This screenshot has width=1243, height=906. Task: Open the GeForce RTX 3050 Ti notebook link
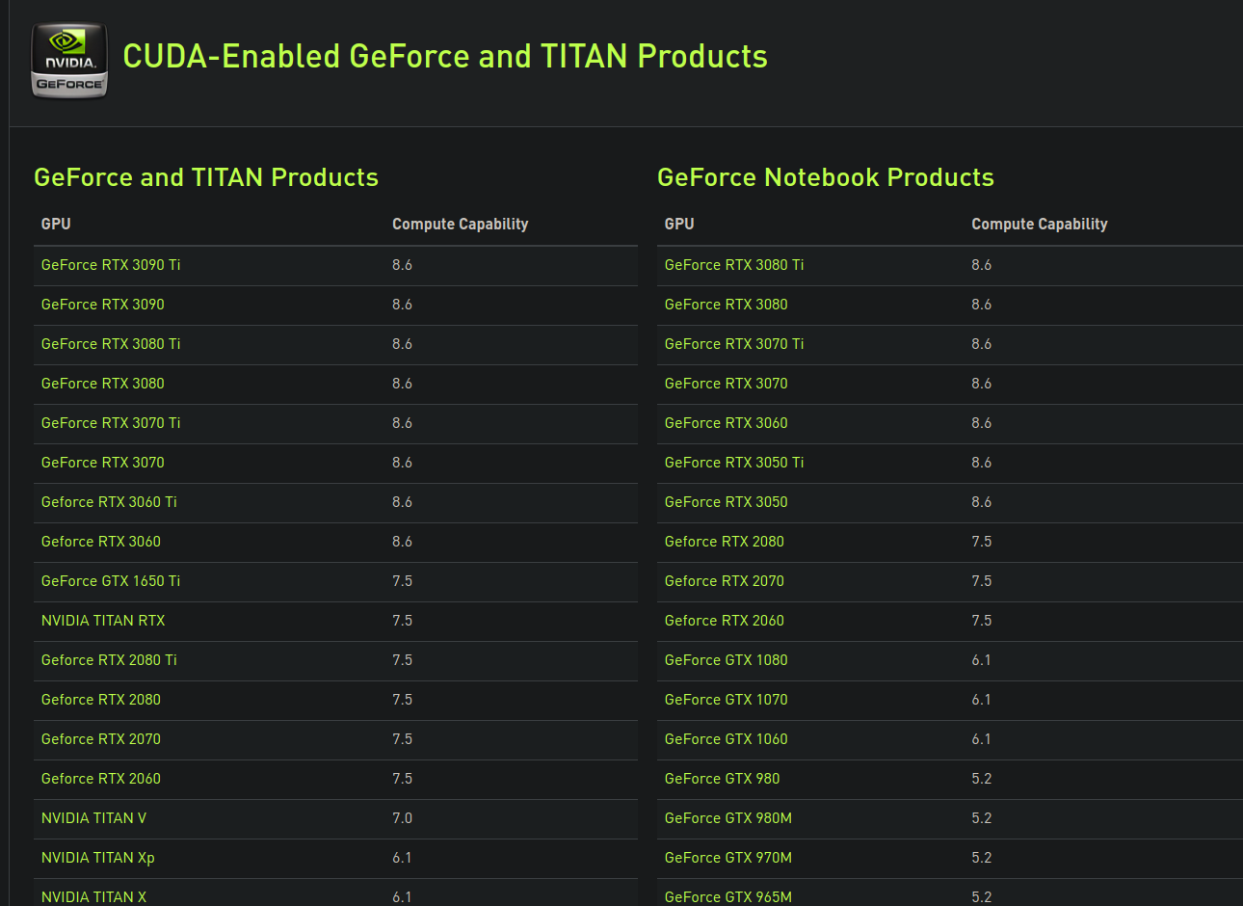tap(734, 463)
